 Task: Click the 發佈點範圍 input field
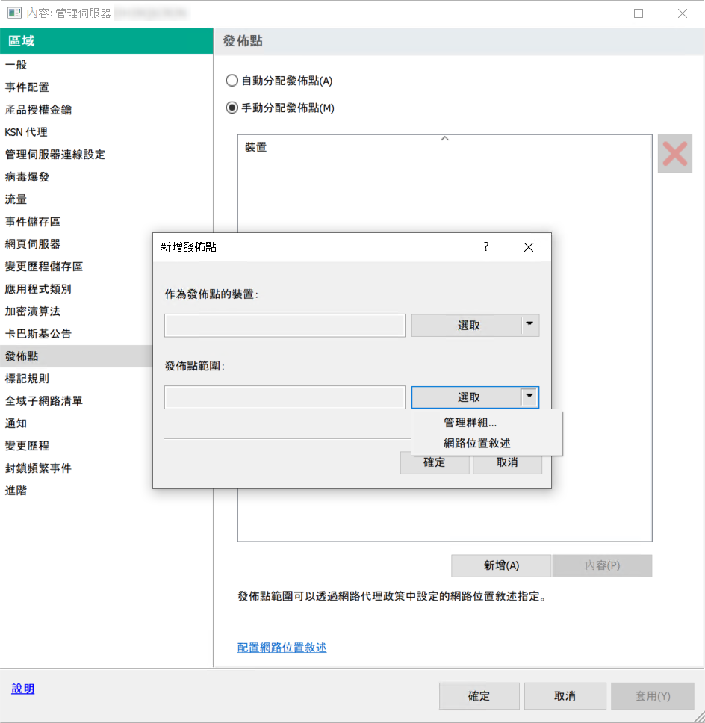[284, 397]
